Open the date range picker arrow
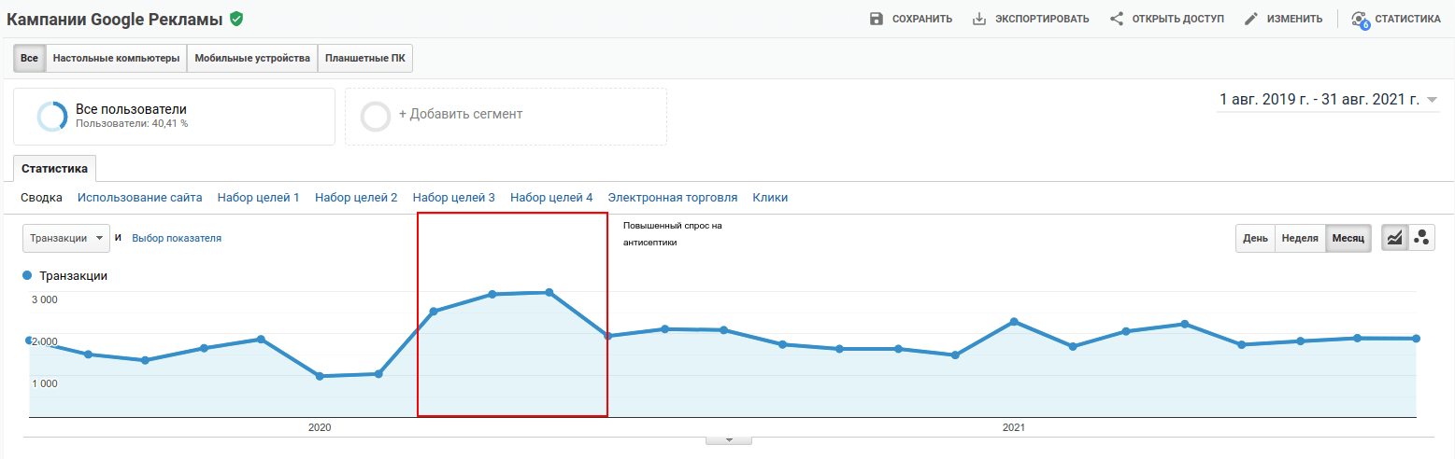 pyautogui.click(x=1433, y=100)
